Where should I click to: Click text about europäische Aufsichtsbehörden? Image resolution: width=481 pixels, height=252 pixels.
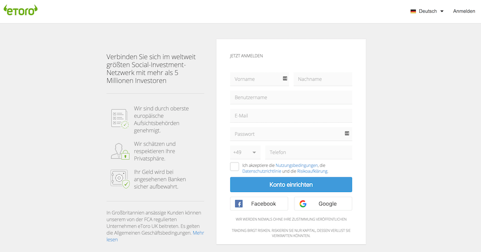161,120
